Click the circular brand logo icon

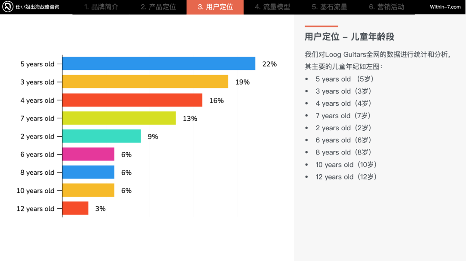click(x=7, y=6)
